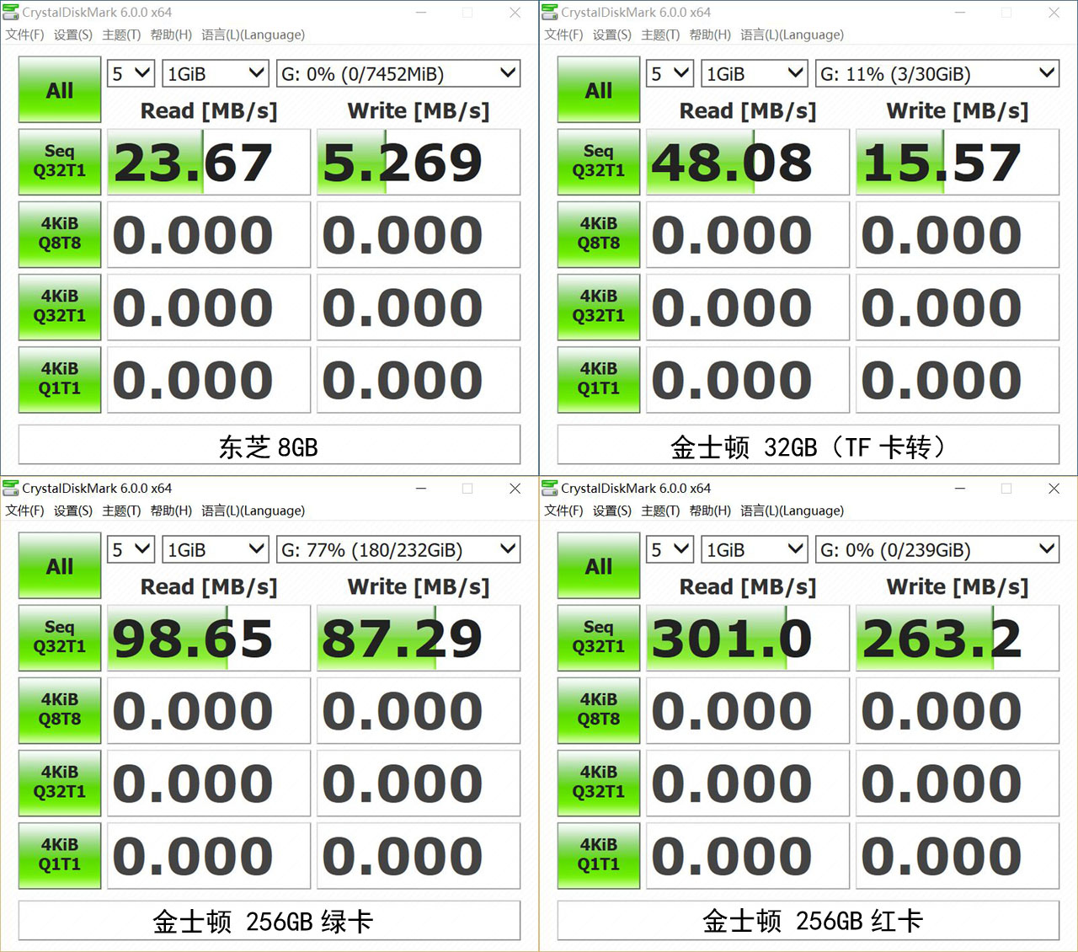Viewport: 1078px width, 952px height.
Task: Open drive dropdown showing G: 11% (3/30GiB)
Action: pyautogui.click(x=937, y=73)
